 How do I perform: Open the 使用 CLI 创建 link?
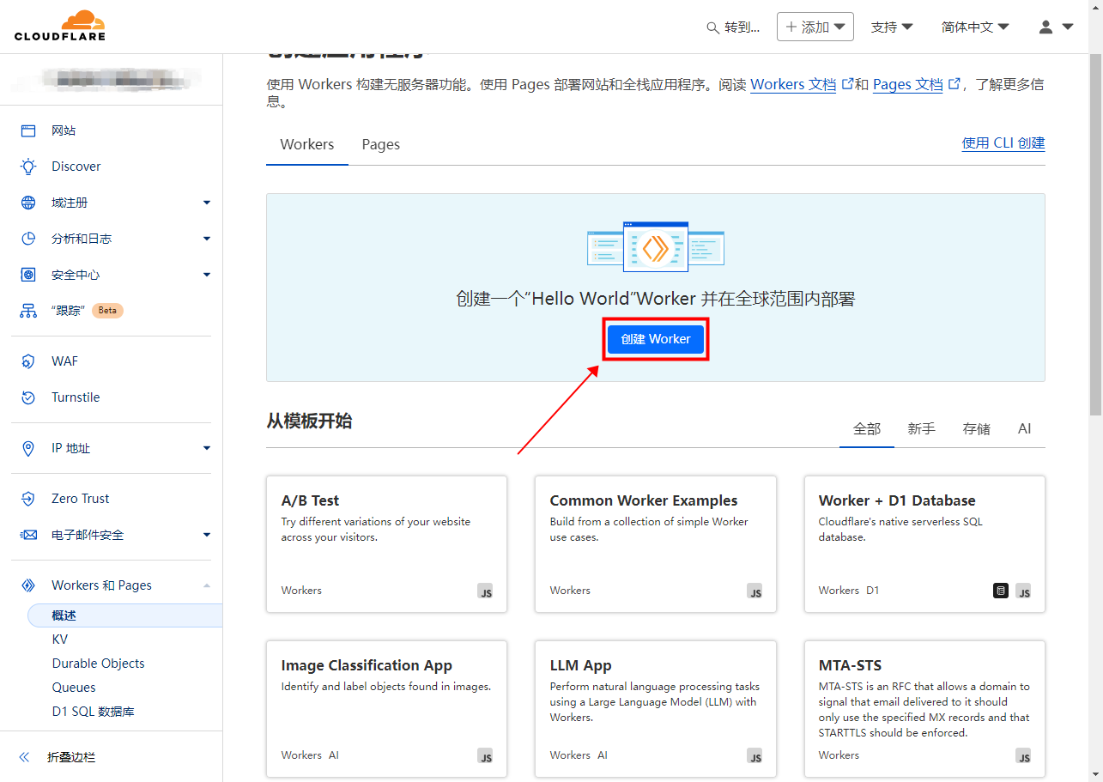pos(1003,143)
